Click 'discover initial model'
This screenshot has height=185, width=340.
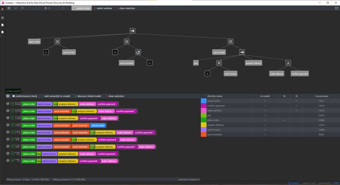click(88, 96)
